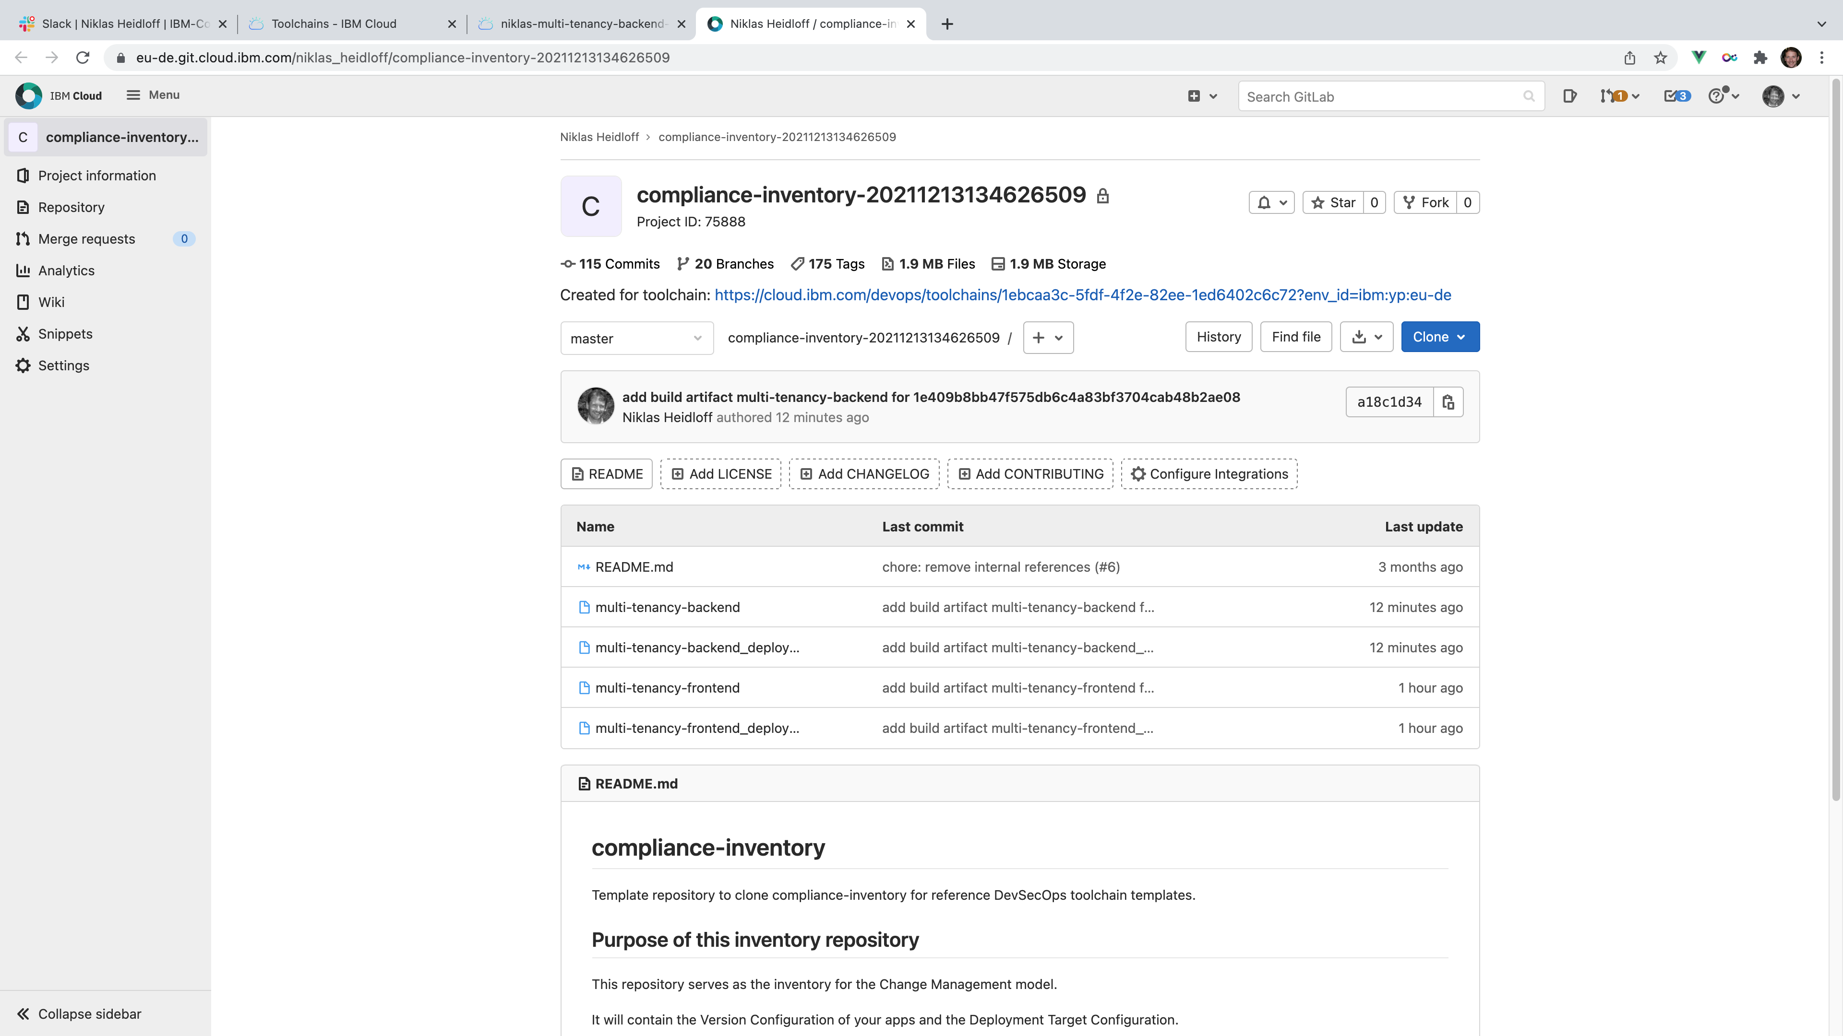Open the Wiki sidebar item
Viewport: 1843px width, 1036px height.
click(51, 302)
